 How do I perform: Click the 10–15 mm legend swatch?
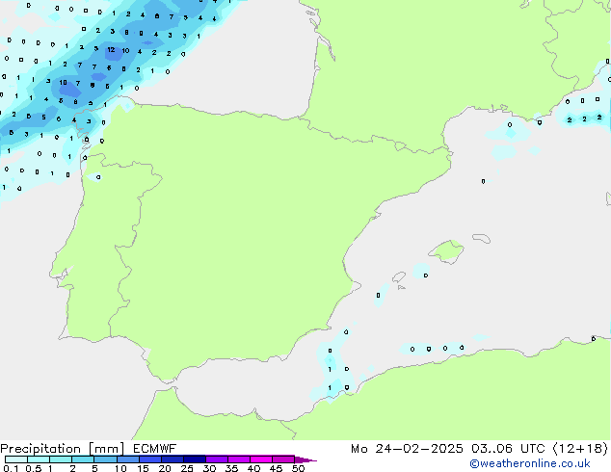point(127,459)
